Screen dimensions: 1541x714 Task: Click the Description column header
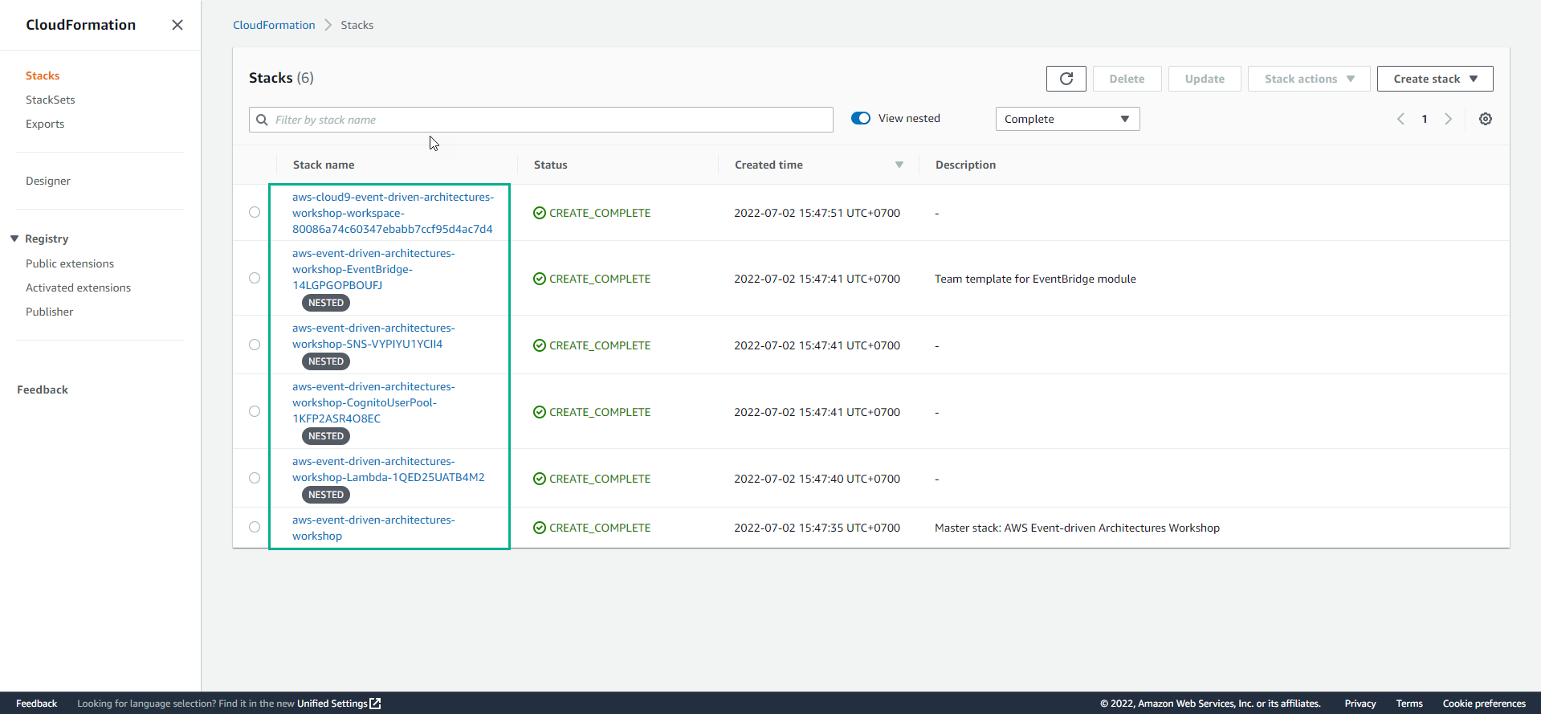[x=965, y=165]
